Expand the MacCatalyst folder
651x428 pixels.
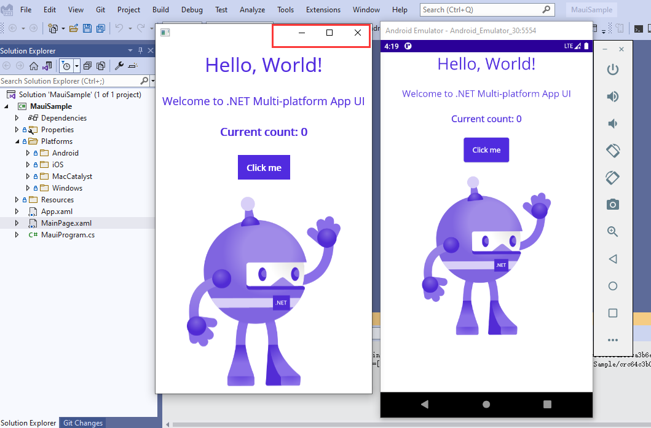(x=28, y=176)
